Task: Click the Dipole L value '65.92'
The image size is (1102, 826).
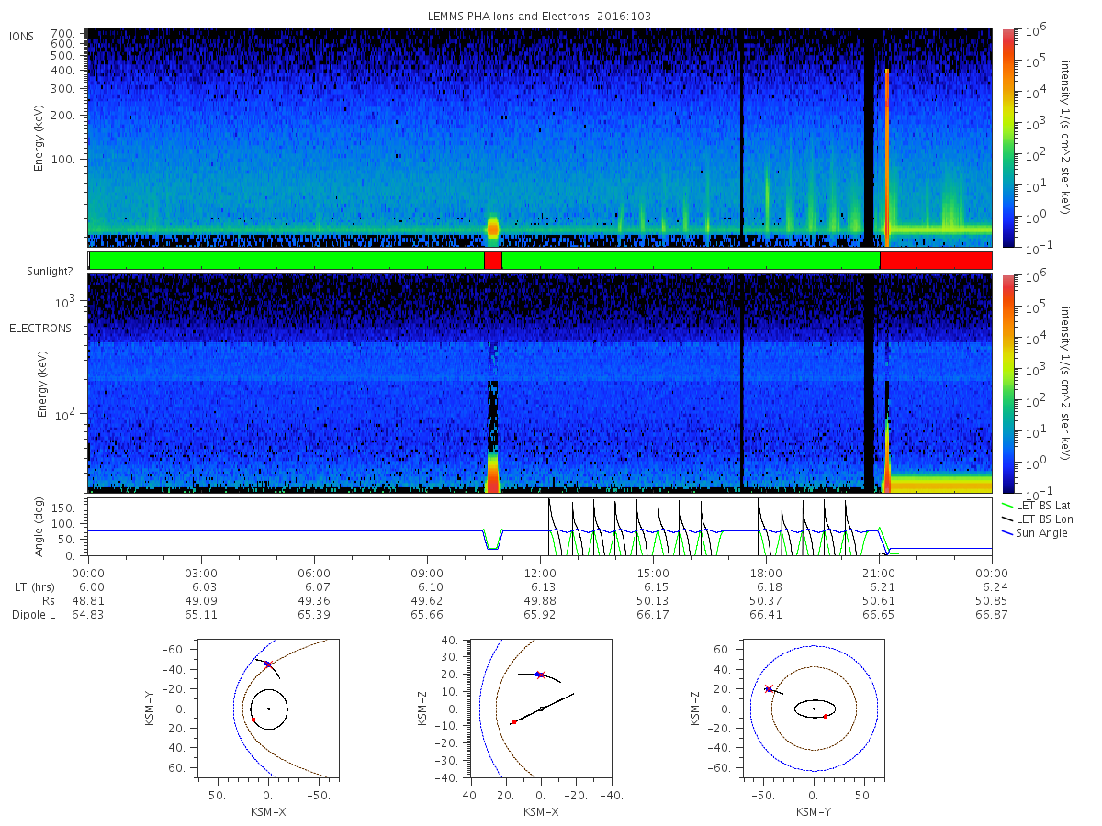Action: point(540,614)
